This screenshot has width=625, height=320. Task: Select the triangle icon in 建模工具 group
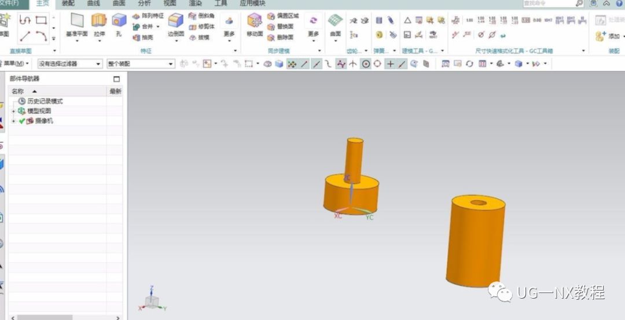pyautogui.click(x=407, y=20)
